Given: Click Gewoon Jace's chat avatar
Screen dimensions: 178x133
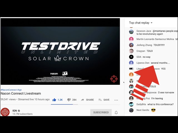Looking at the screenshot, I should (131, 32).
